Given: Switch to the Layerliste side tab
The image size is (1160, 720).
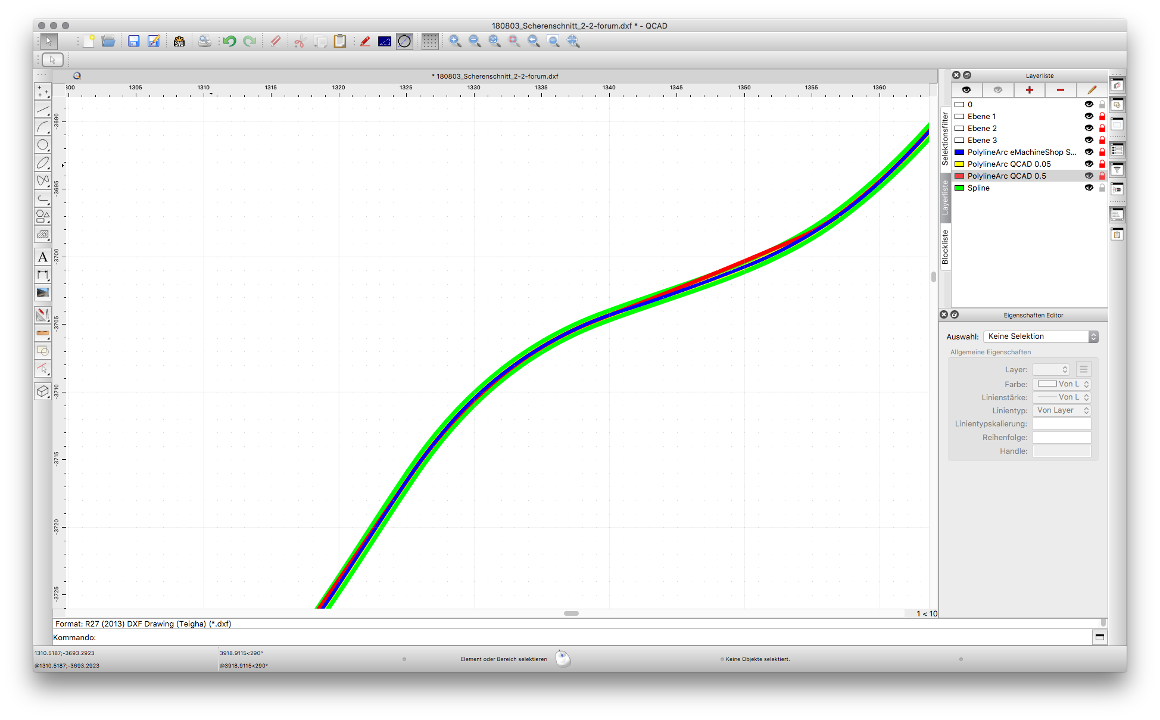Looking at the screenshot, I should point(945,198).
